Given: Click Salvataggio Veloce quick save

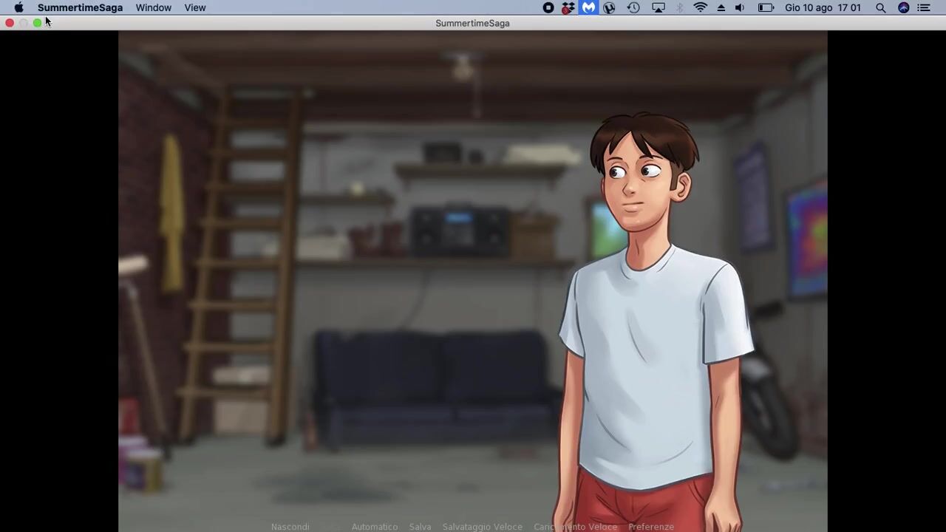Looking at the screenshot, I should (x=482, y=527).
